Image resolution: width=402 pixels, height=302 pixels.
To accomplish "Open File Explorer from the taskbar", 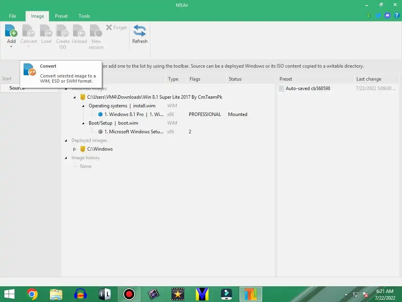I will point(56,294).
